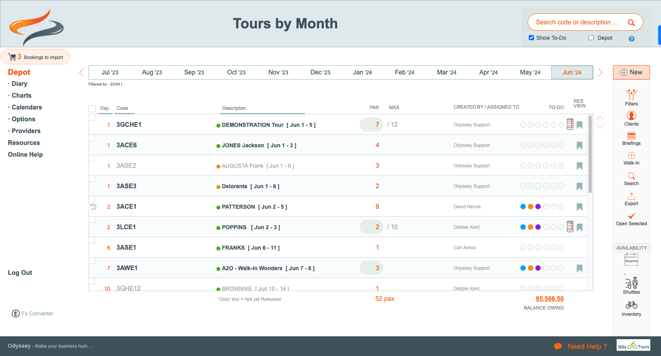661x356 pixels.
Task: Click the Walk-In plus icon
Action: click(x=631, y=156)
